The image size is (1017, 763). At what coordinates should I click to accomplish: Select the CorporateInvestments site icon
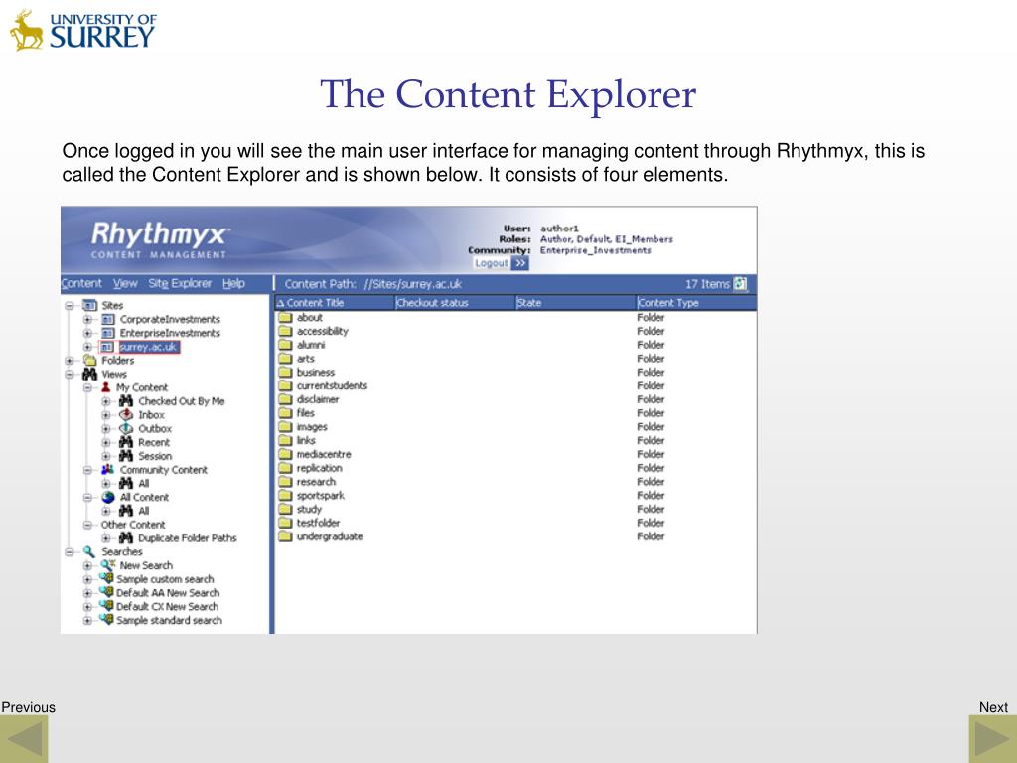pos(108,319)
